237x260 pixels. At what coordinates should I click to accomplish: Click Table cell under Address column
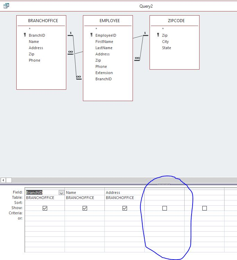[x=125, y=198]
